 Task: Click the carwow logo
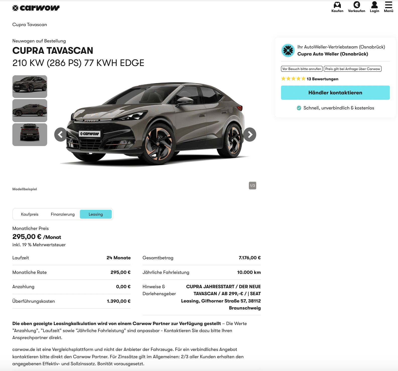pyautogui.click(x=36, y=8)
